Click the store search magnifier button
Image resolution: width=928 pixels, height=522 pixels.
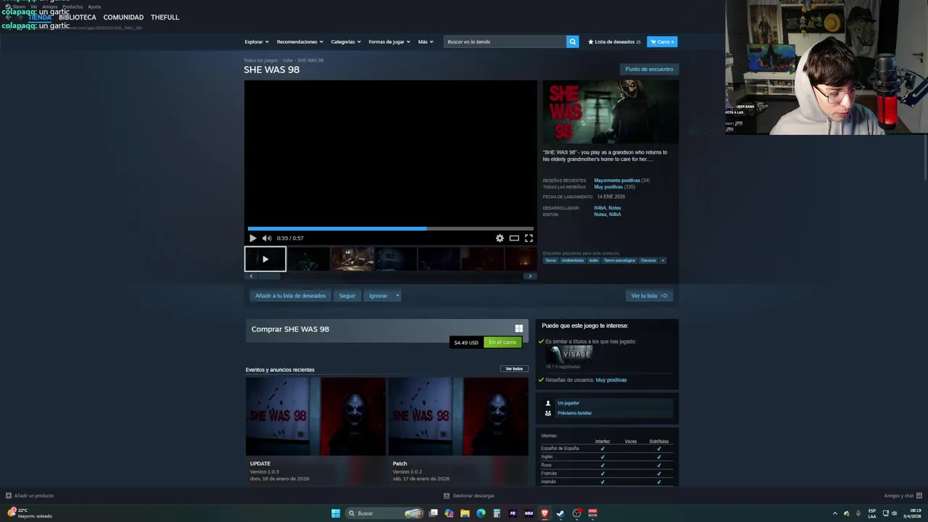(572, 41)
